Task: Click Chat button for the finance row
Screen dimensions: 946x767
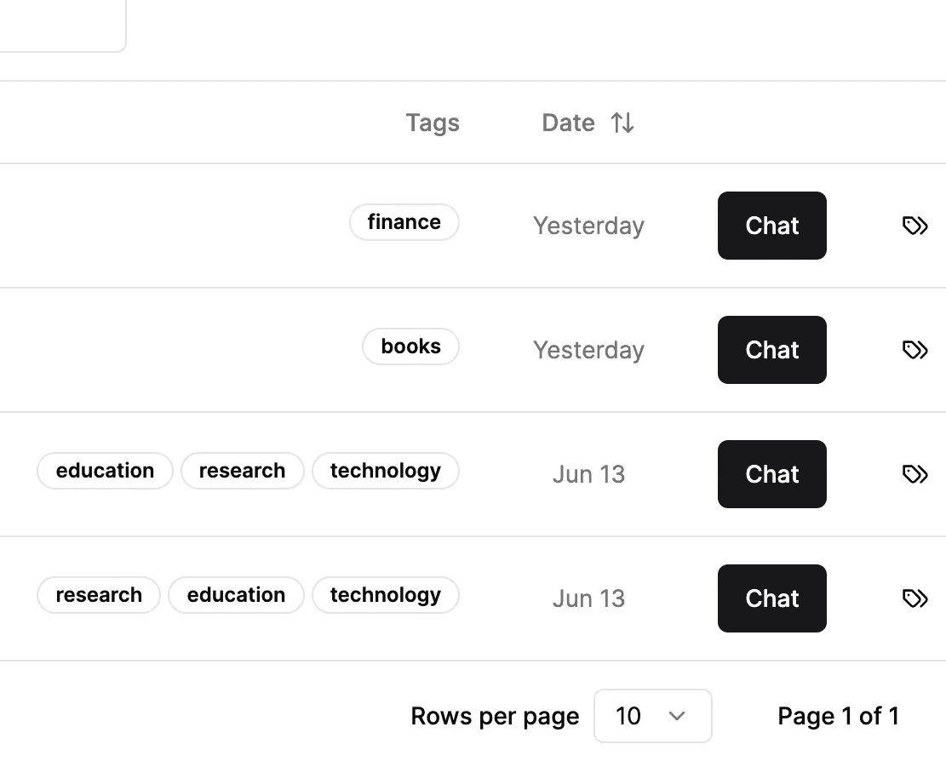Action: click(x=771, y=226)
